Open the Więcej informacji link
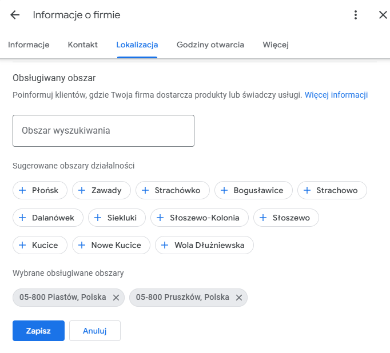Screen dimensions: 390x353 pos(336,95)
